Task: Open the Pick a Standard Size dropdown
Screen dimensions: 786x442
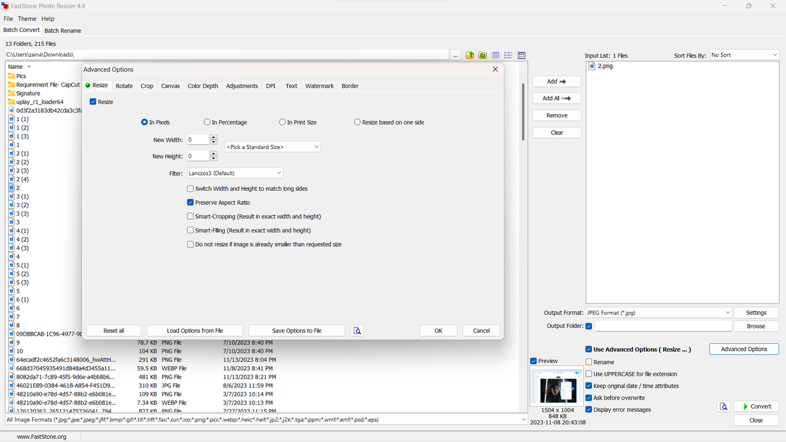Action: (273, 147)
